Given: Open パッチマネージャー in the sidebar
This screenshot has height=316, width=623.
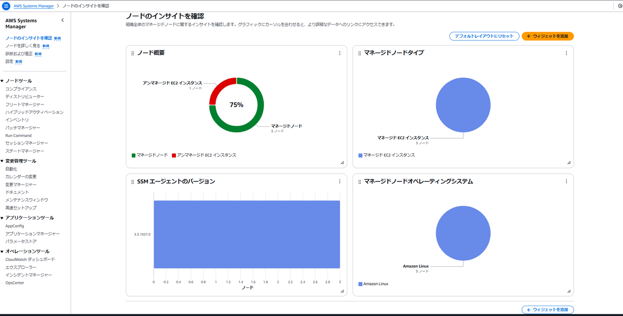Looking at the screenshot, I should [x=23, y=128].
